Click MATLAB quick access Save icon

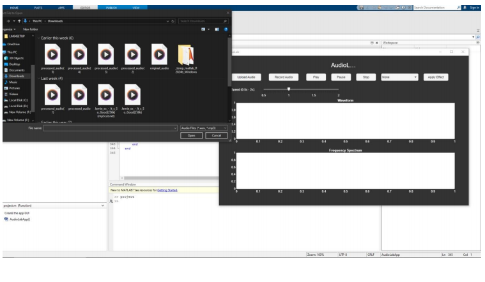pos(361,8)
